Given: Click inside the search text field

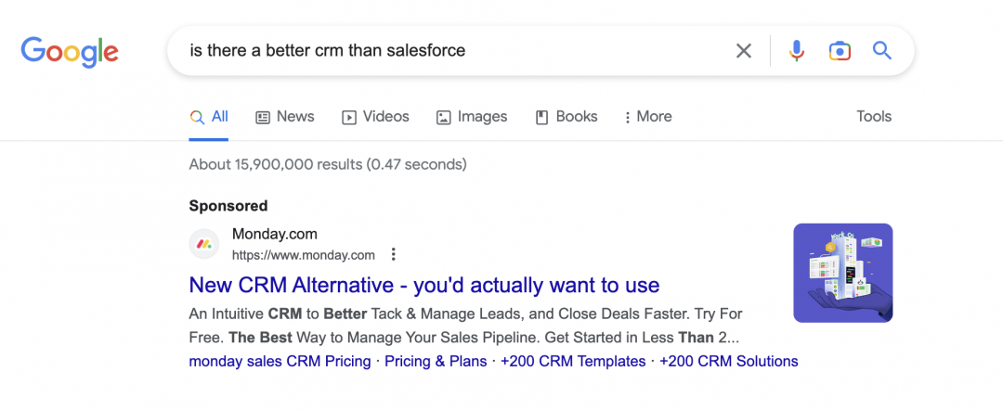Looking at the screenshot, I should pyautogui.click(x=446, y=51).
